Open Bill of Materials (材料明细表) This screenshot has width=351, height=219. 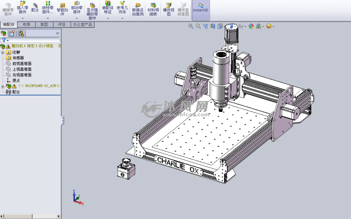pos(153,9)
